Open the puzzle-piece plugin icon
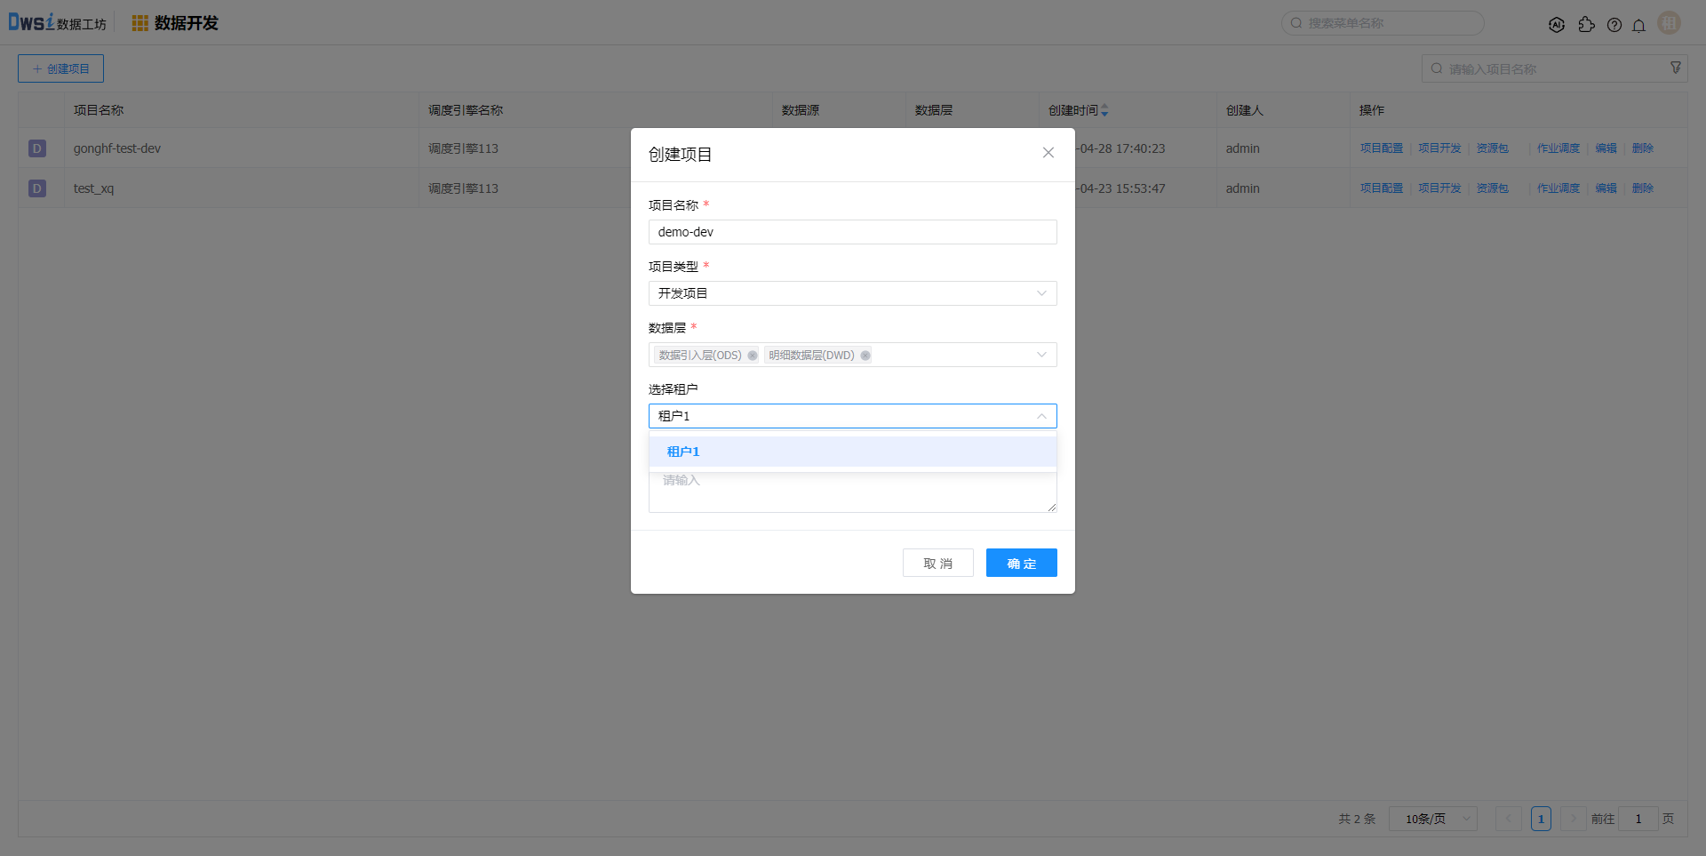The height and width of the screenshot is (856, 1706). coord(1586,25)
